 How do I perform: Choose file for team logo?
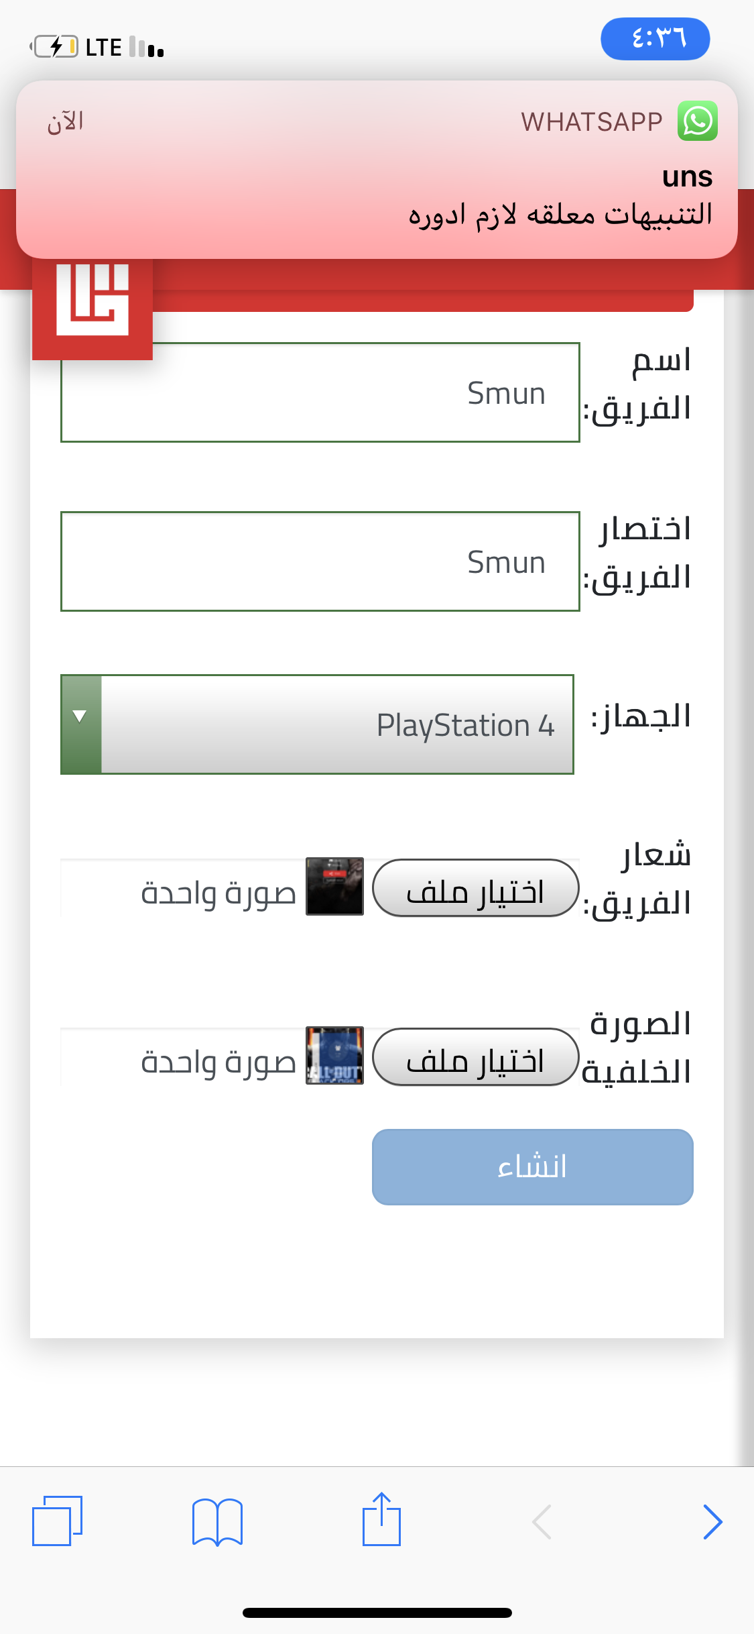pos(475,888)
